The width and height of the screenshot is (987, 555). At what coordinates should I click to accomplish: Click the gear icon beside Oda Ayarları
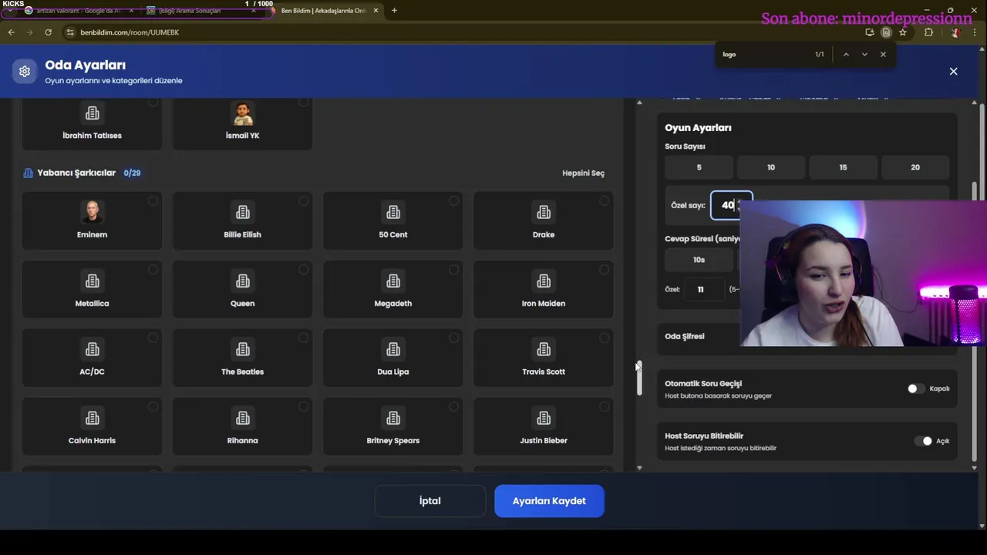(x=25, y=72)
